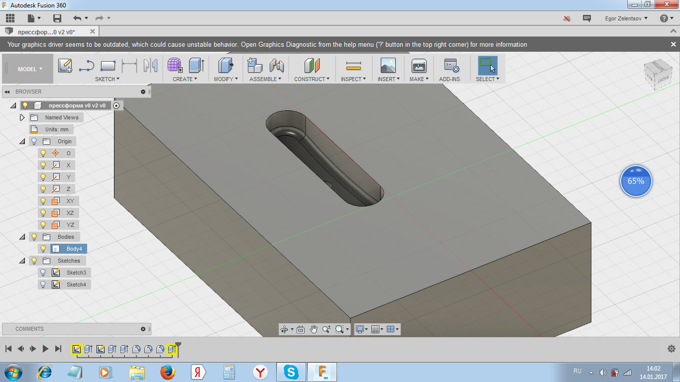
Task: Choose the Pan hand tool
Action: coord(314,329)
